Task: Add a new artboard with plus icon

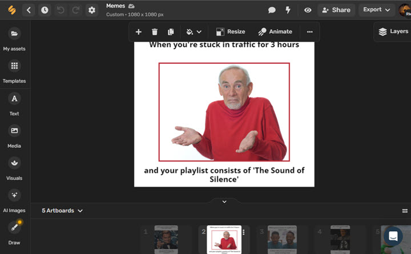Action: click(138, 32)
